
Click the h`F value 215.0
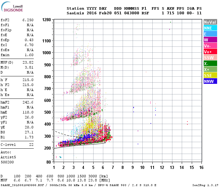[28, 80]
